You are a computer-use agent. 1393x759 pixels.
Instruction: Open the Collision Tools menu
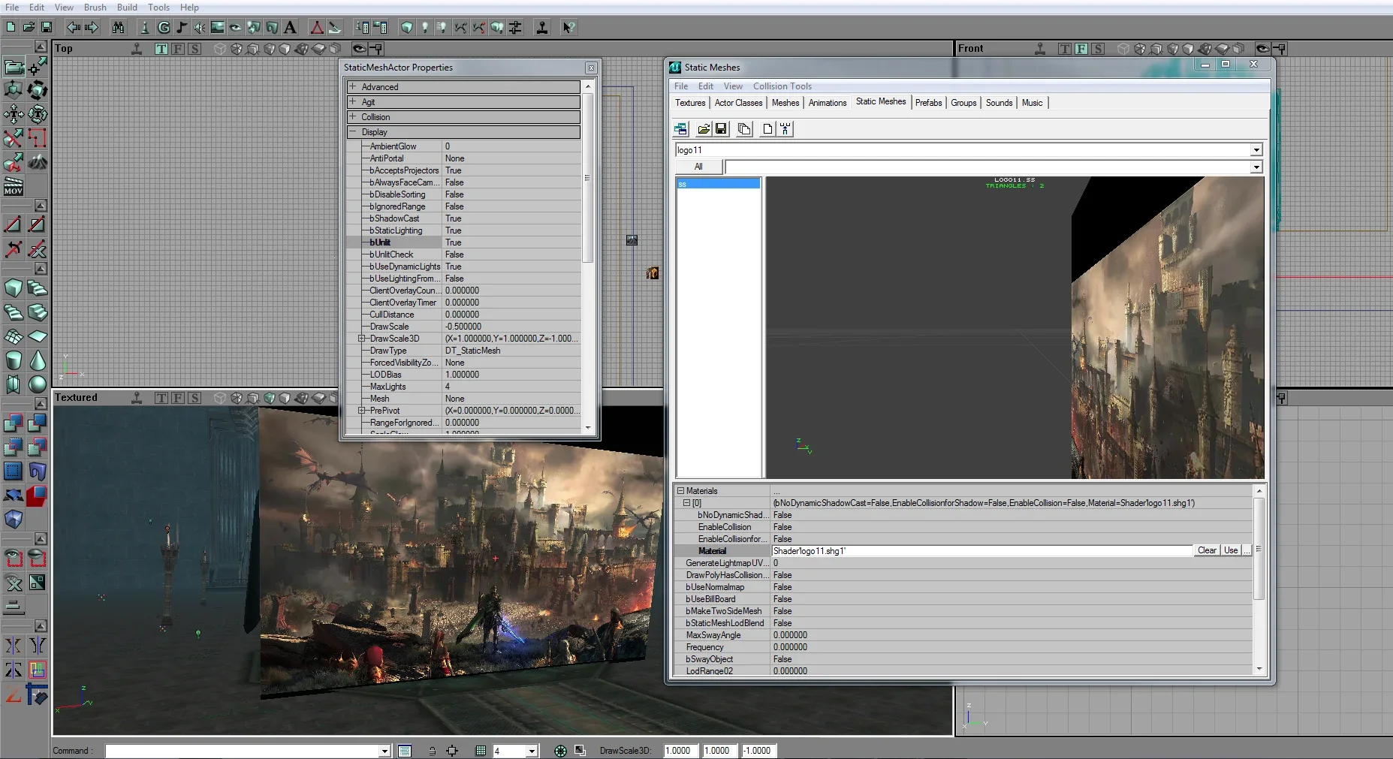point(782,86)
